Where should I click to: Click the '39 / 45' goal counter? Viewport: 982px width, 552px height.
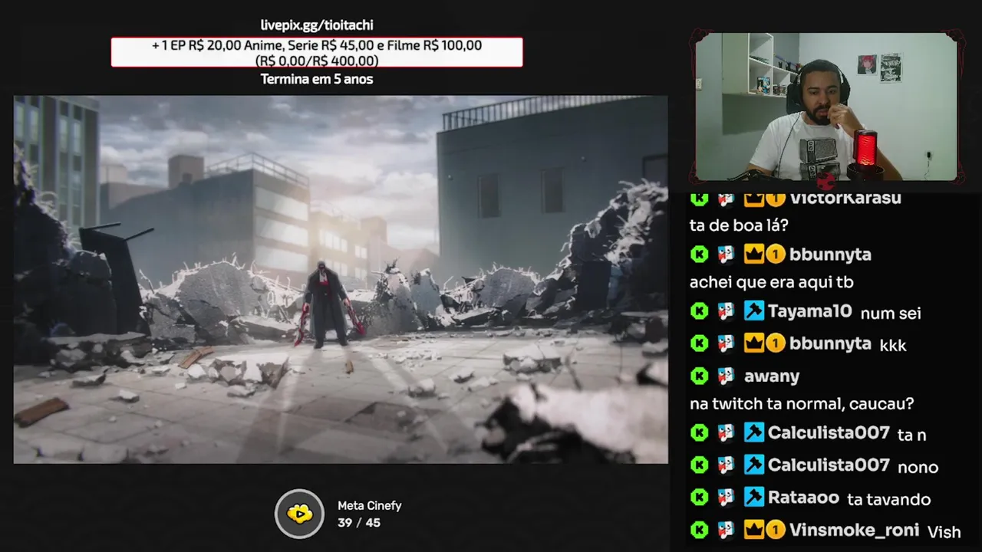pyautogui.click(x=359, y=523)
